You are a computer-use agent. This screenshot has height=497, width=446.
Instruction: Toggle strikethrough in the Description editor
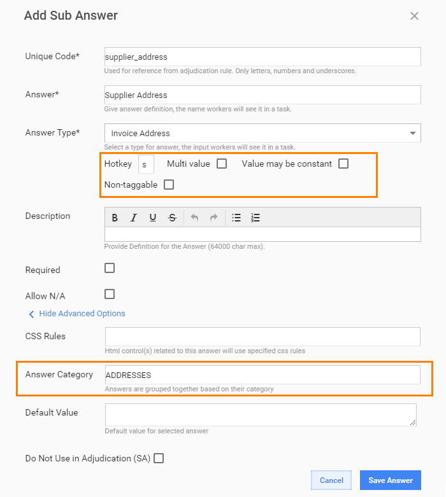(172, 218)
